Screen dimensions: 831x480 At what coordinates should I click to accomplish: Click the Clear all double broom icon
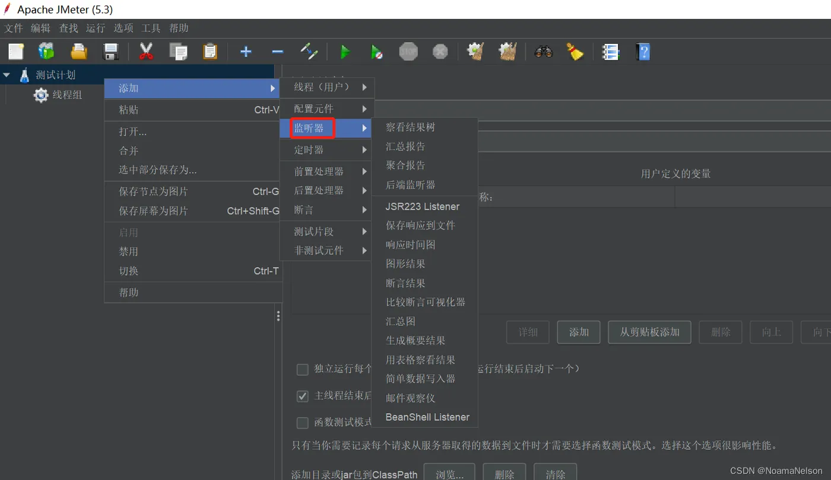508,52
